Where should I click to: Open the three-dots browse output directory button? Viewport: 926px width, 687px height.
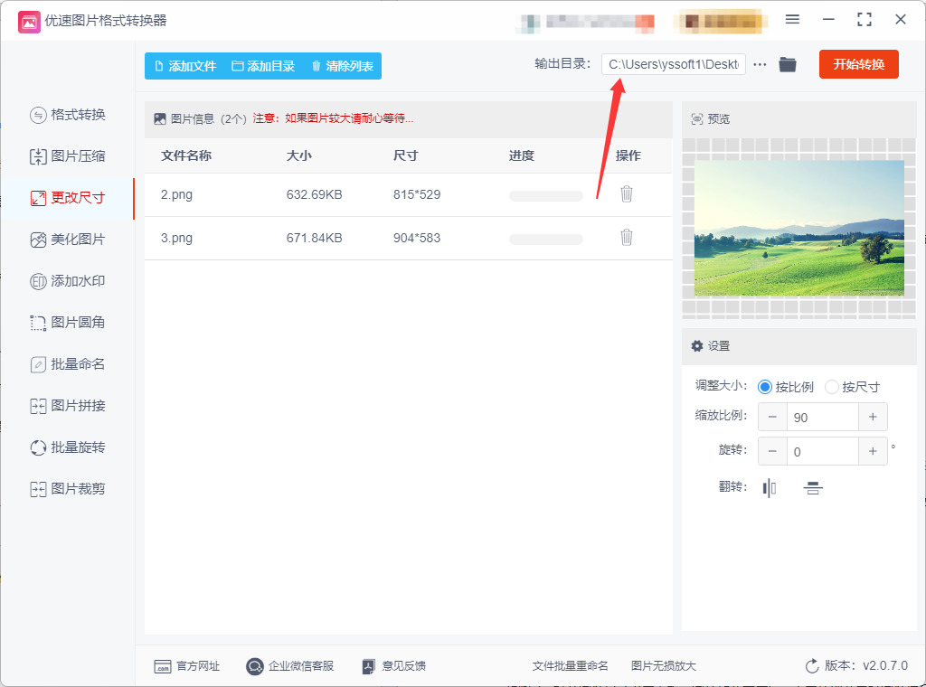(760, 65)
